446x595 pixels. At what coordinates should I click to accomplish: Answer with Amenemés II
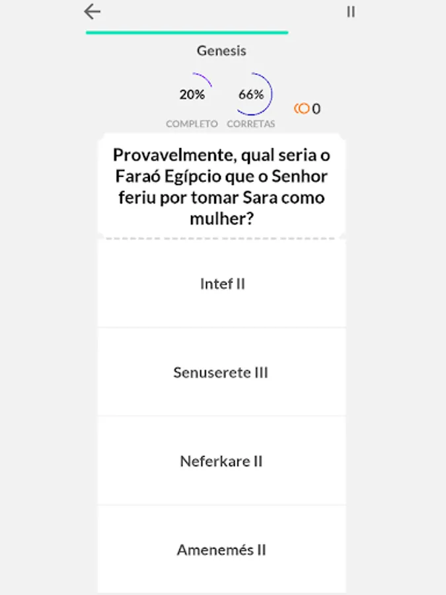(x=222, y=549)
